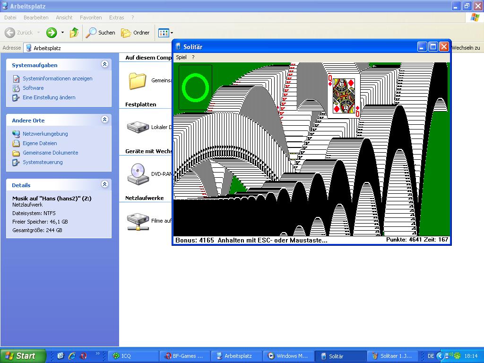The height and width of the screenshot is (363, 484).
Task: Open the Zurück history dropdown arrow
Action: (39, 33)
